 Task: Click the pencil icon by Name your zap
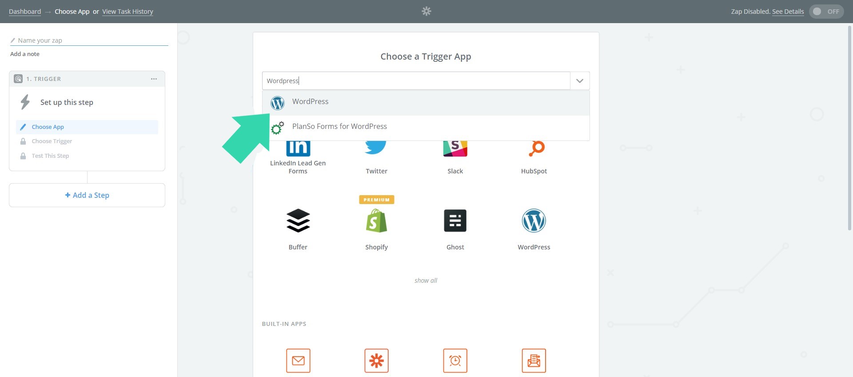(13, 40)
